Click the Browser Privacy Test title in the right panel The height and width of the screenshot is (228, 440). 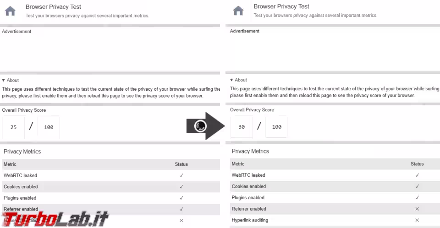click(281, 6)
